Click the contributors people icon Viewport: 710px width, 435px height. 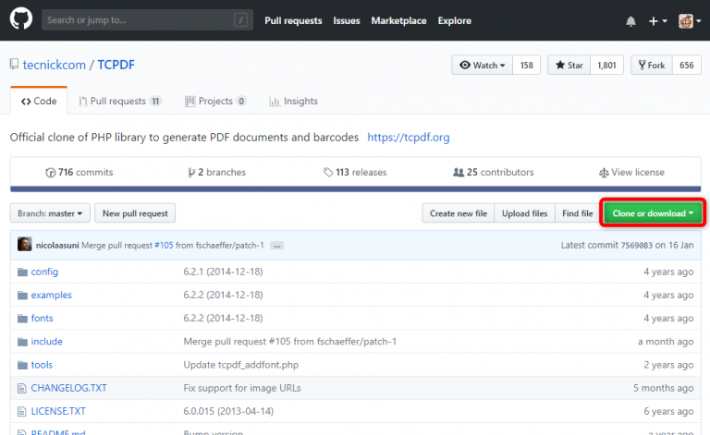coord(458,173)
